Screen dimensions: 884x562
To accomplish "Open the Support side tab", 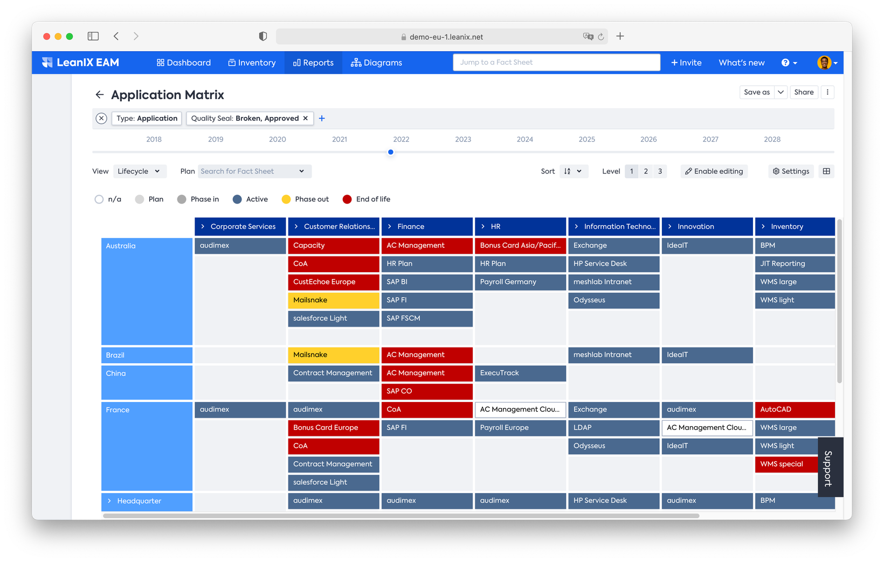I will pyautogui.click(x=830, y=467).
